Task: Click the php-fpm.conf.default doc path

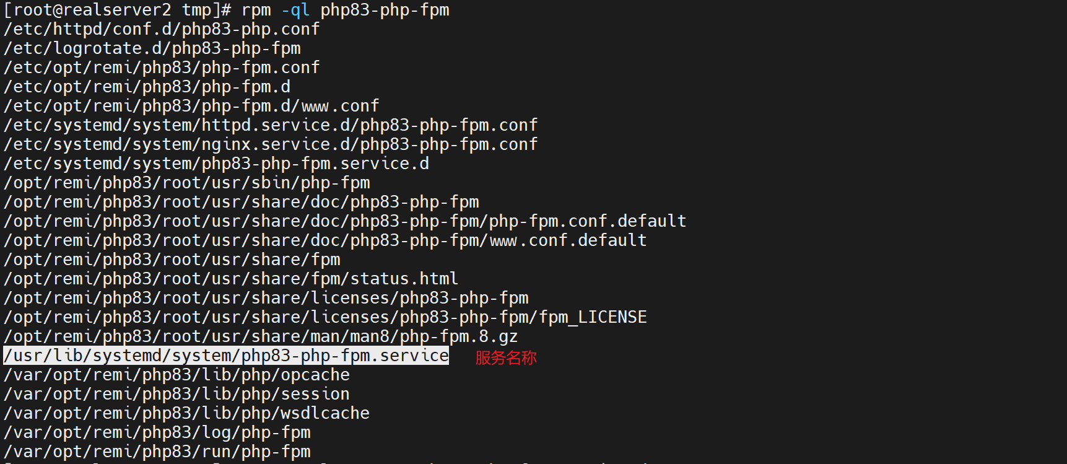Action: (x=345, y=221)
